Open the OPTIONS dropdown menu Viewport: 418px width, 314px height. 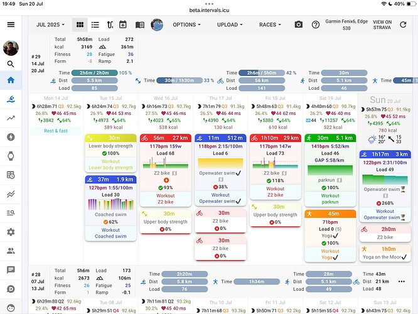[186, 24]
